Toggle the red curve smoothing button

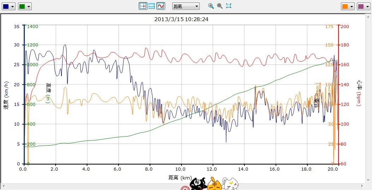[x=161, y=6]
